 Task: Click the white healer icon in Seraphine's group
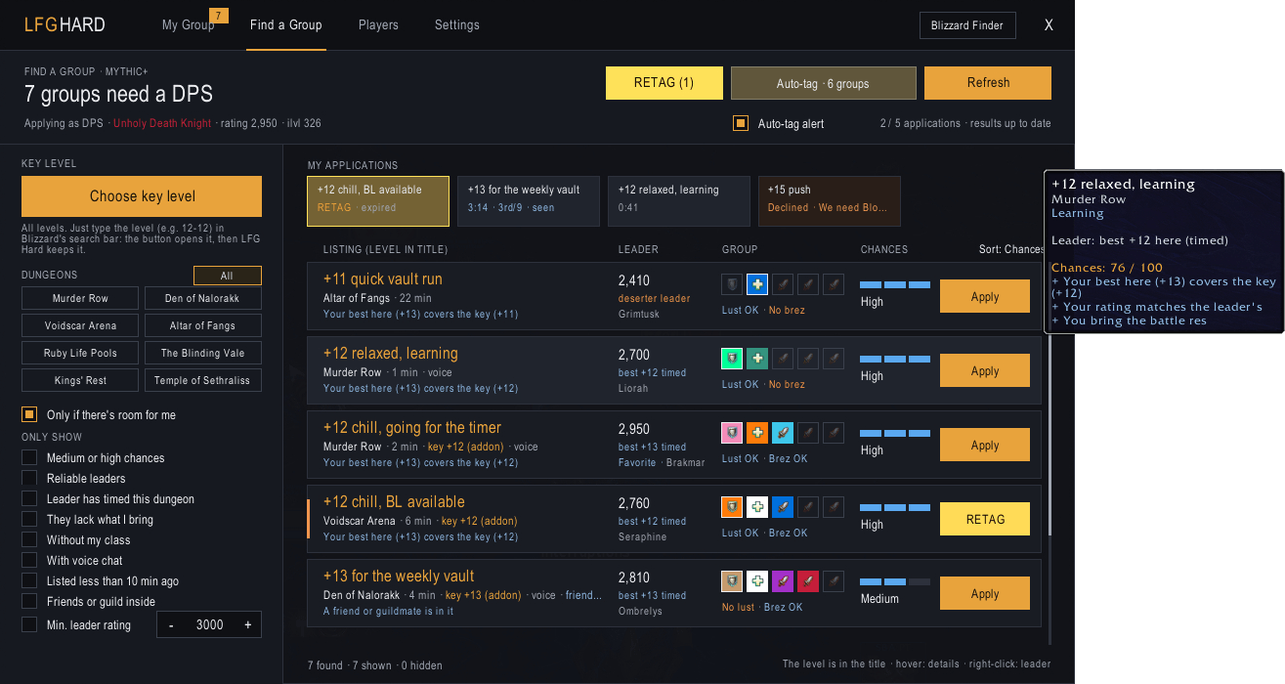(x=757, y=507)
